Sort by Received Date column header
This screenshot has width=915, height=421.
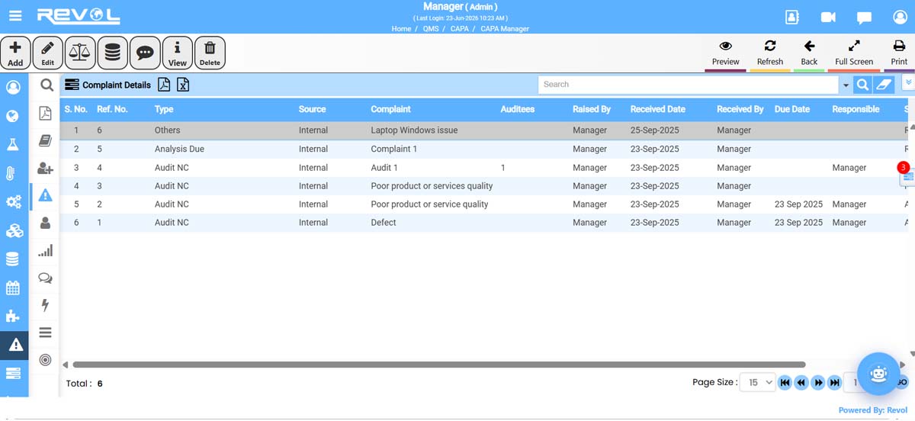click(x=658, y=109)
